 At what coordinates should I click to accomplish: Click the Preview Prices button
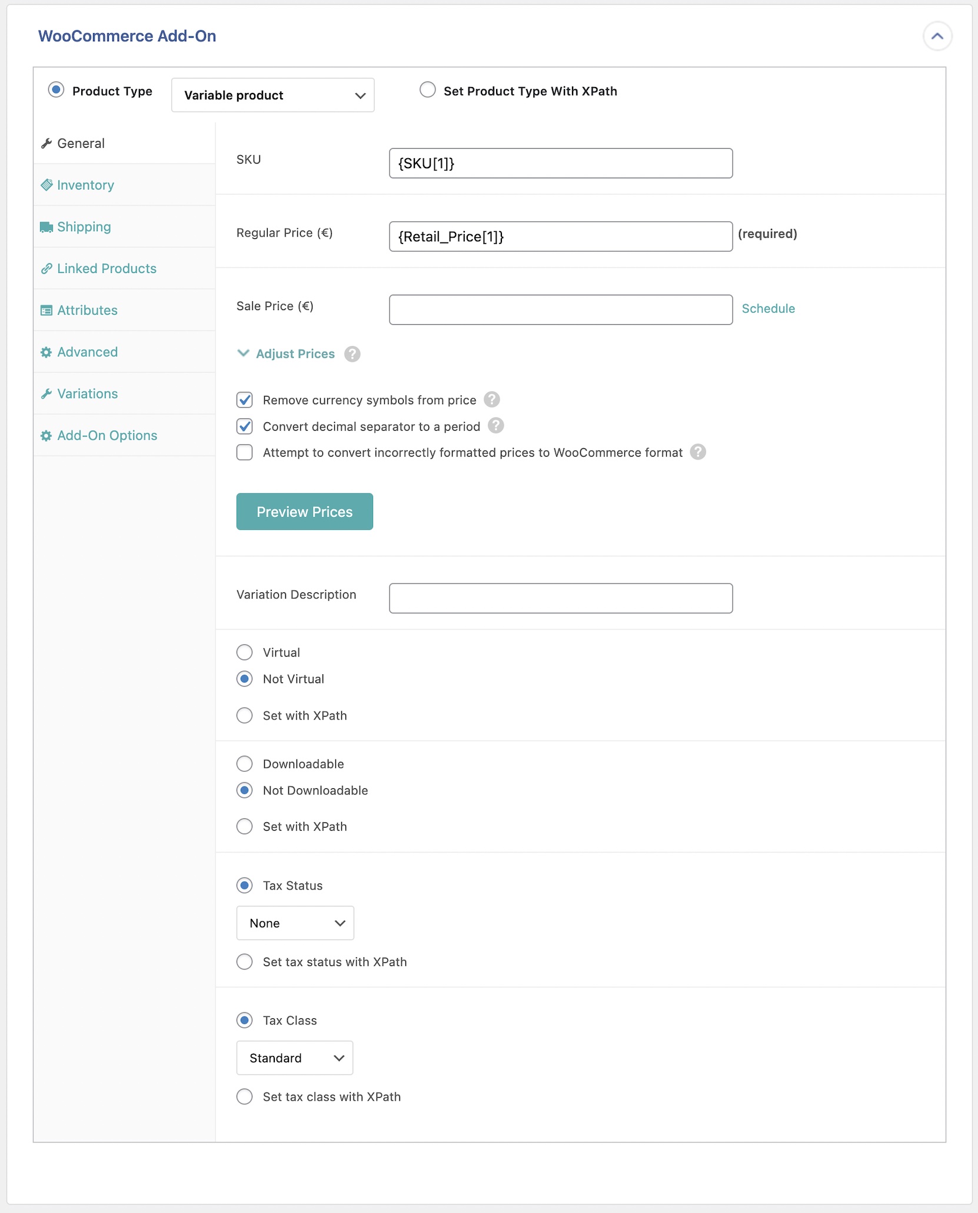305,512
